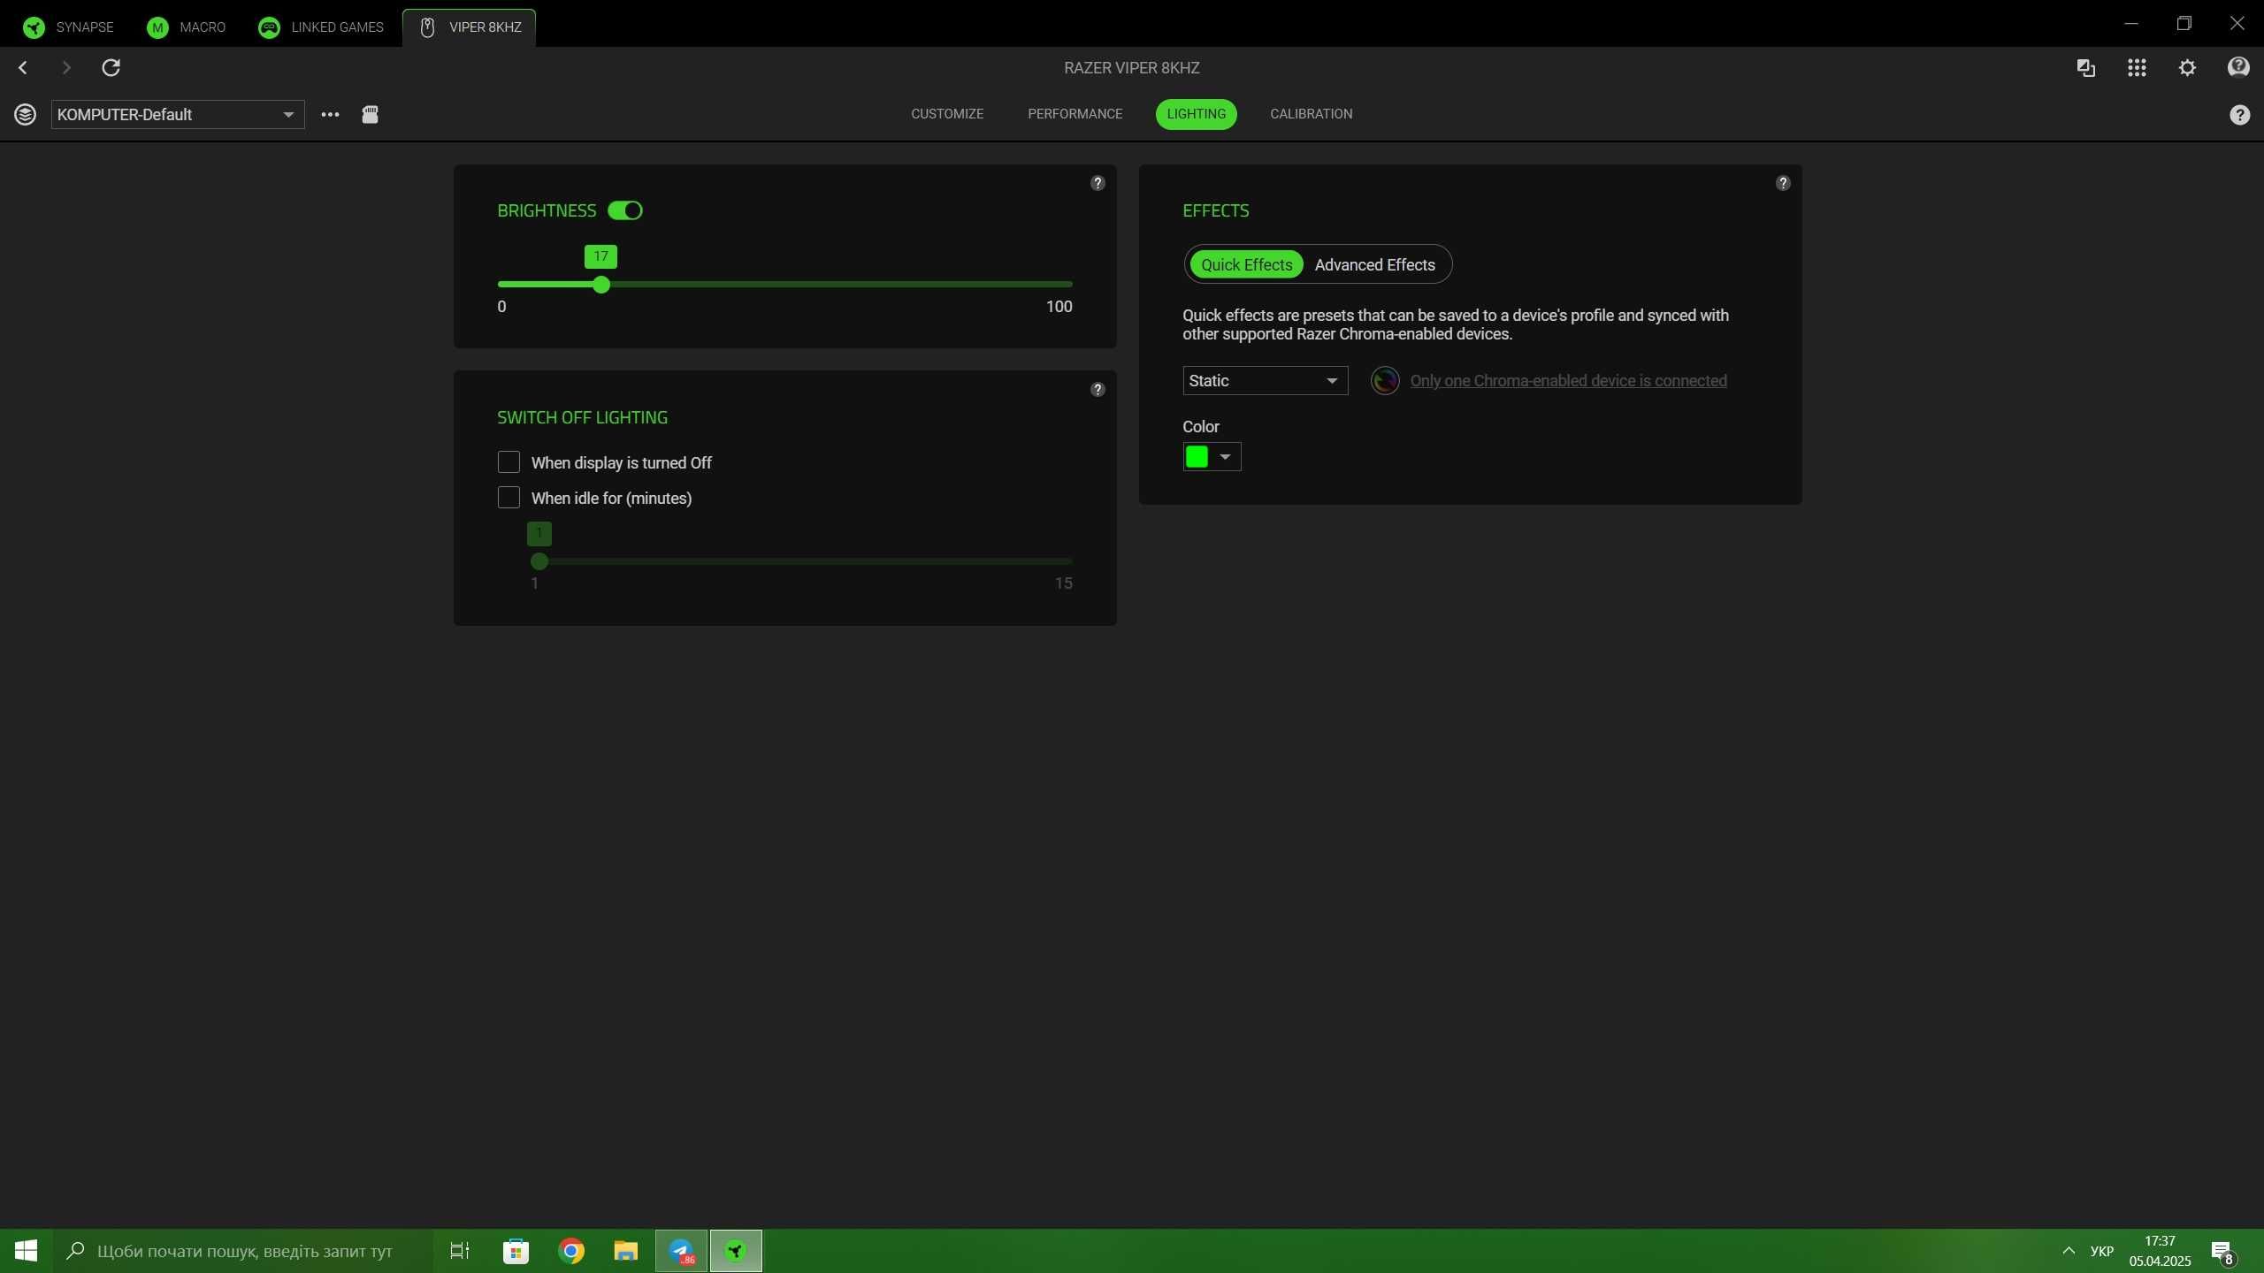
Task: Launch Microsoft Store from taskbar
Action: pyautogui.click(x=516, y=1251)
